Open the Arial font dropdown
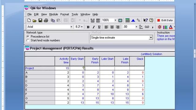196x110 pixels. [71, 27]
